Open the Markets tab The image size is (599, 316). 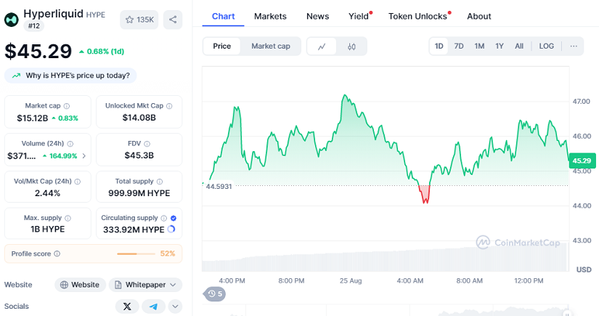pos(270,17)
